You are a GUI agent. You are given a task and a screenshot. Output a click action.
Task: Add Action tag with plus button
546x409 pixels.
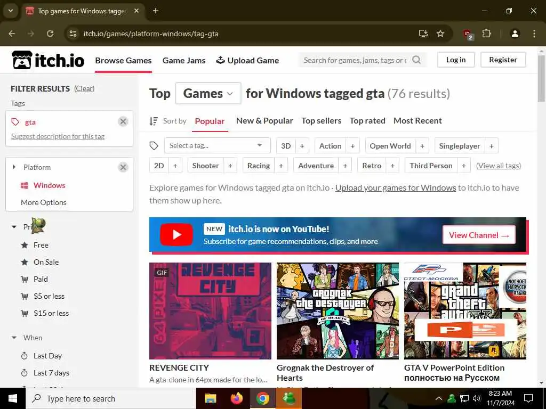[352, 146]
